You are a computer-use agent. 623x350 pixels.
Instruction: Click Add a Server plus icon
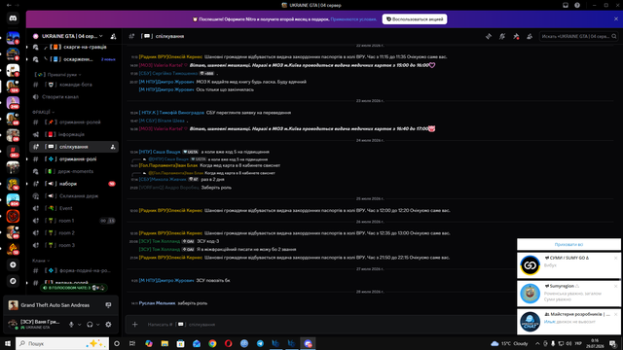13,264
